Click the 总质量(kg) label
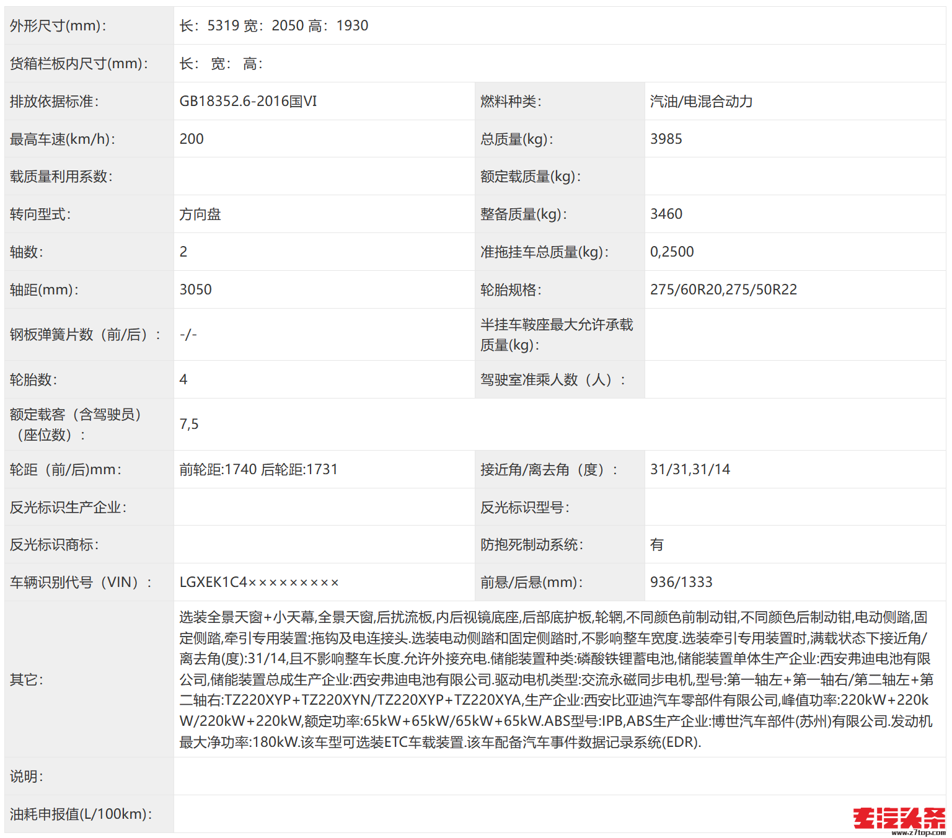The image size is (952, 838). pos(517,139)
